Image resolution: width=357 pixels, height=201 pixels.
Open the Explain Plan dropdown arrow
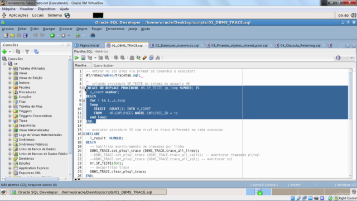coord(95,58)
